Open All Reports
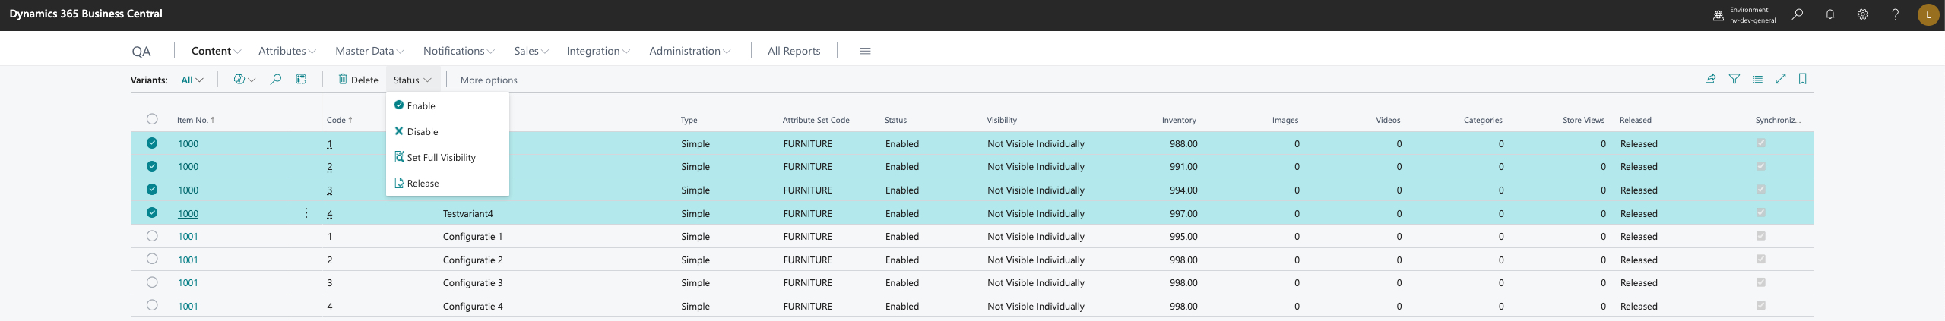1945x321 pixels. coord(794,51)
